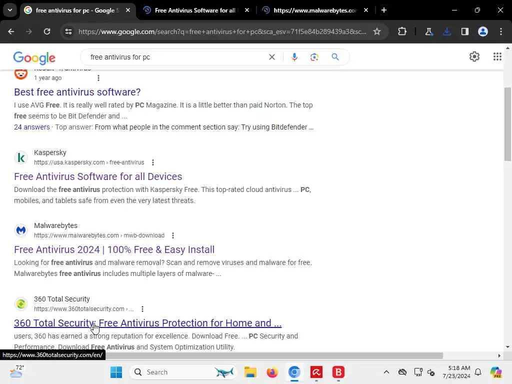Open Chrome Labs flask icon
The height and width of the screenshot is (384, 512).
point(428,31)
